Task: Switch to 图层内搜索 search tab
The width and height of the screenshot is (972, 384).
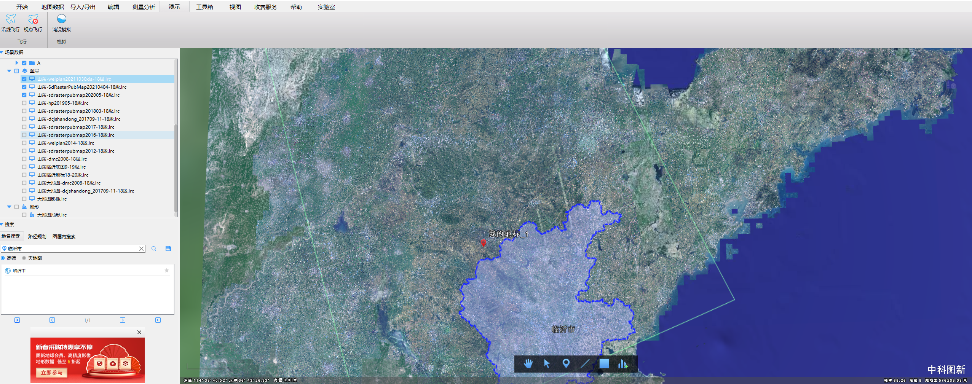Action: (64, 236)
